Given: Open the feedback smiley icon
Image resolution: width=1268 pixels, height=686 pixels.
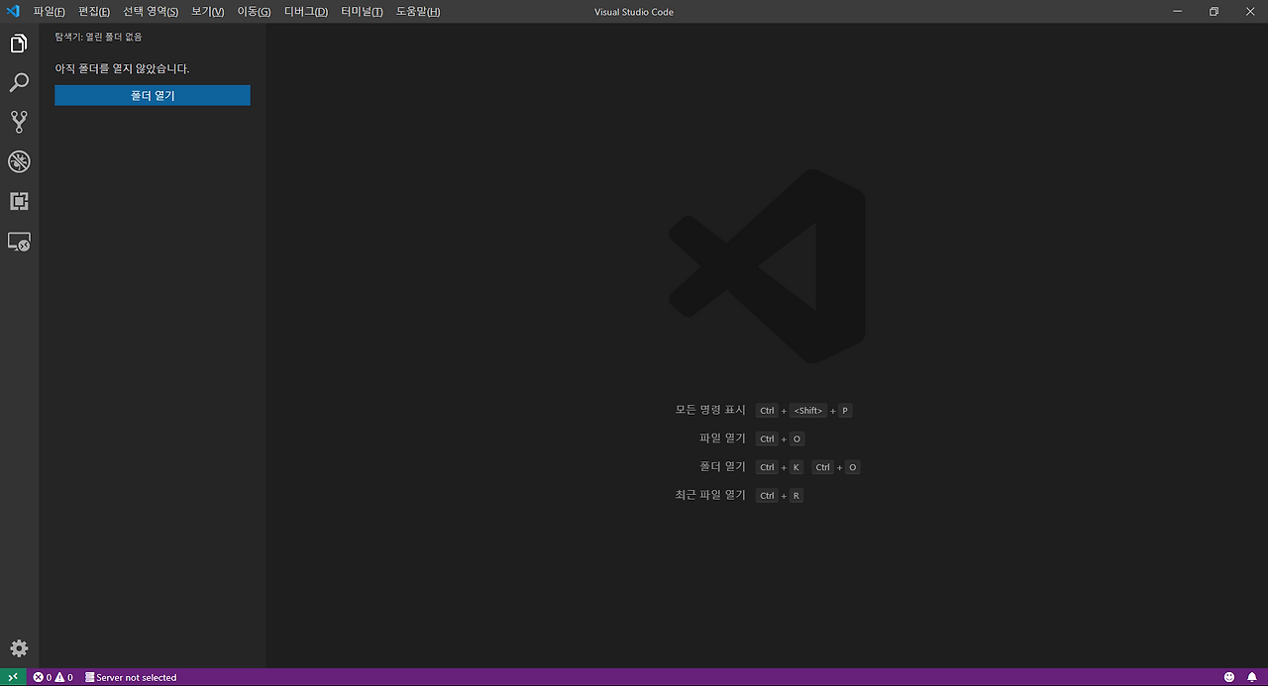Looking at the screenshot, I should (x=1229, y=677).
